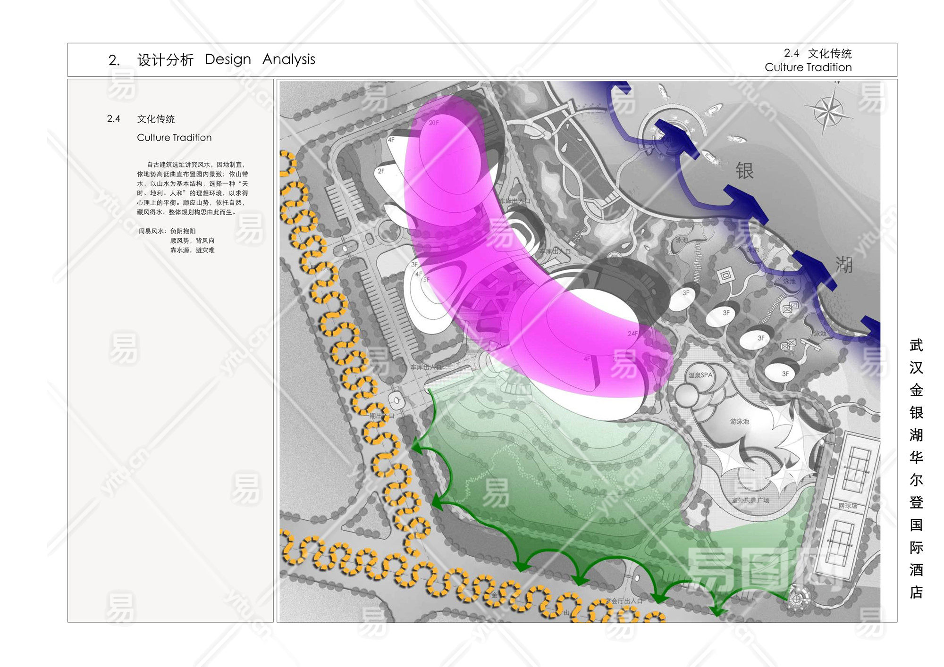Click the '设计分析 Design Analysis' header title
Image resolution: width=944 pixels, height=667 pixels.
[226, 60]
